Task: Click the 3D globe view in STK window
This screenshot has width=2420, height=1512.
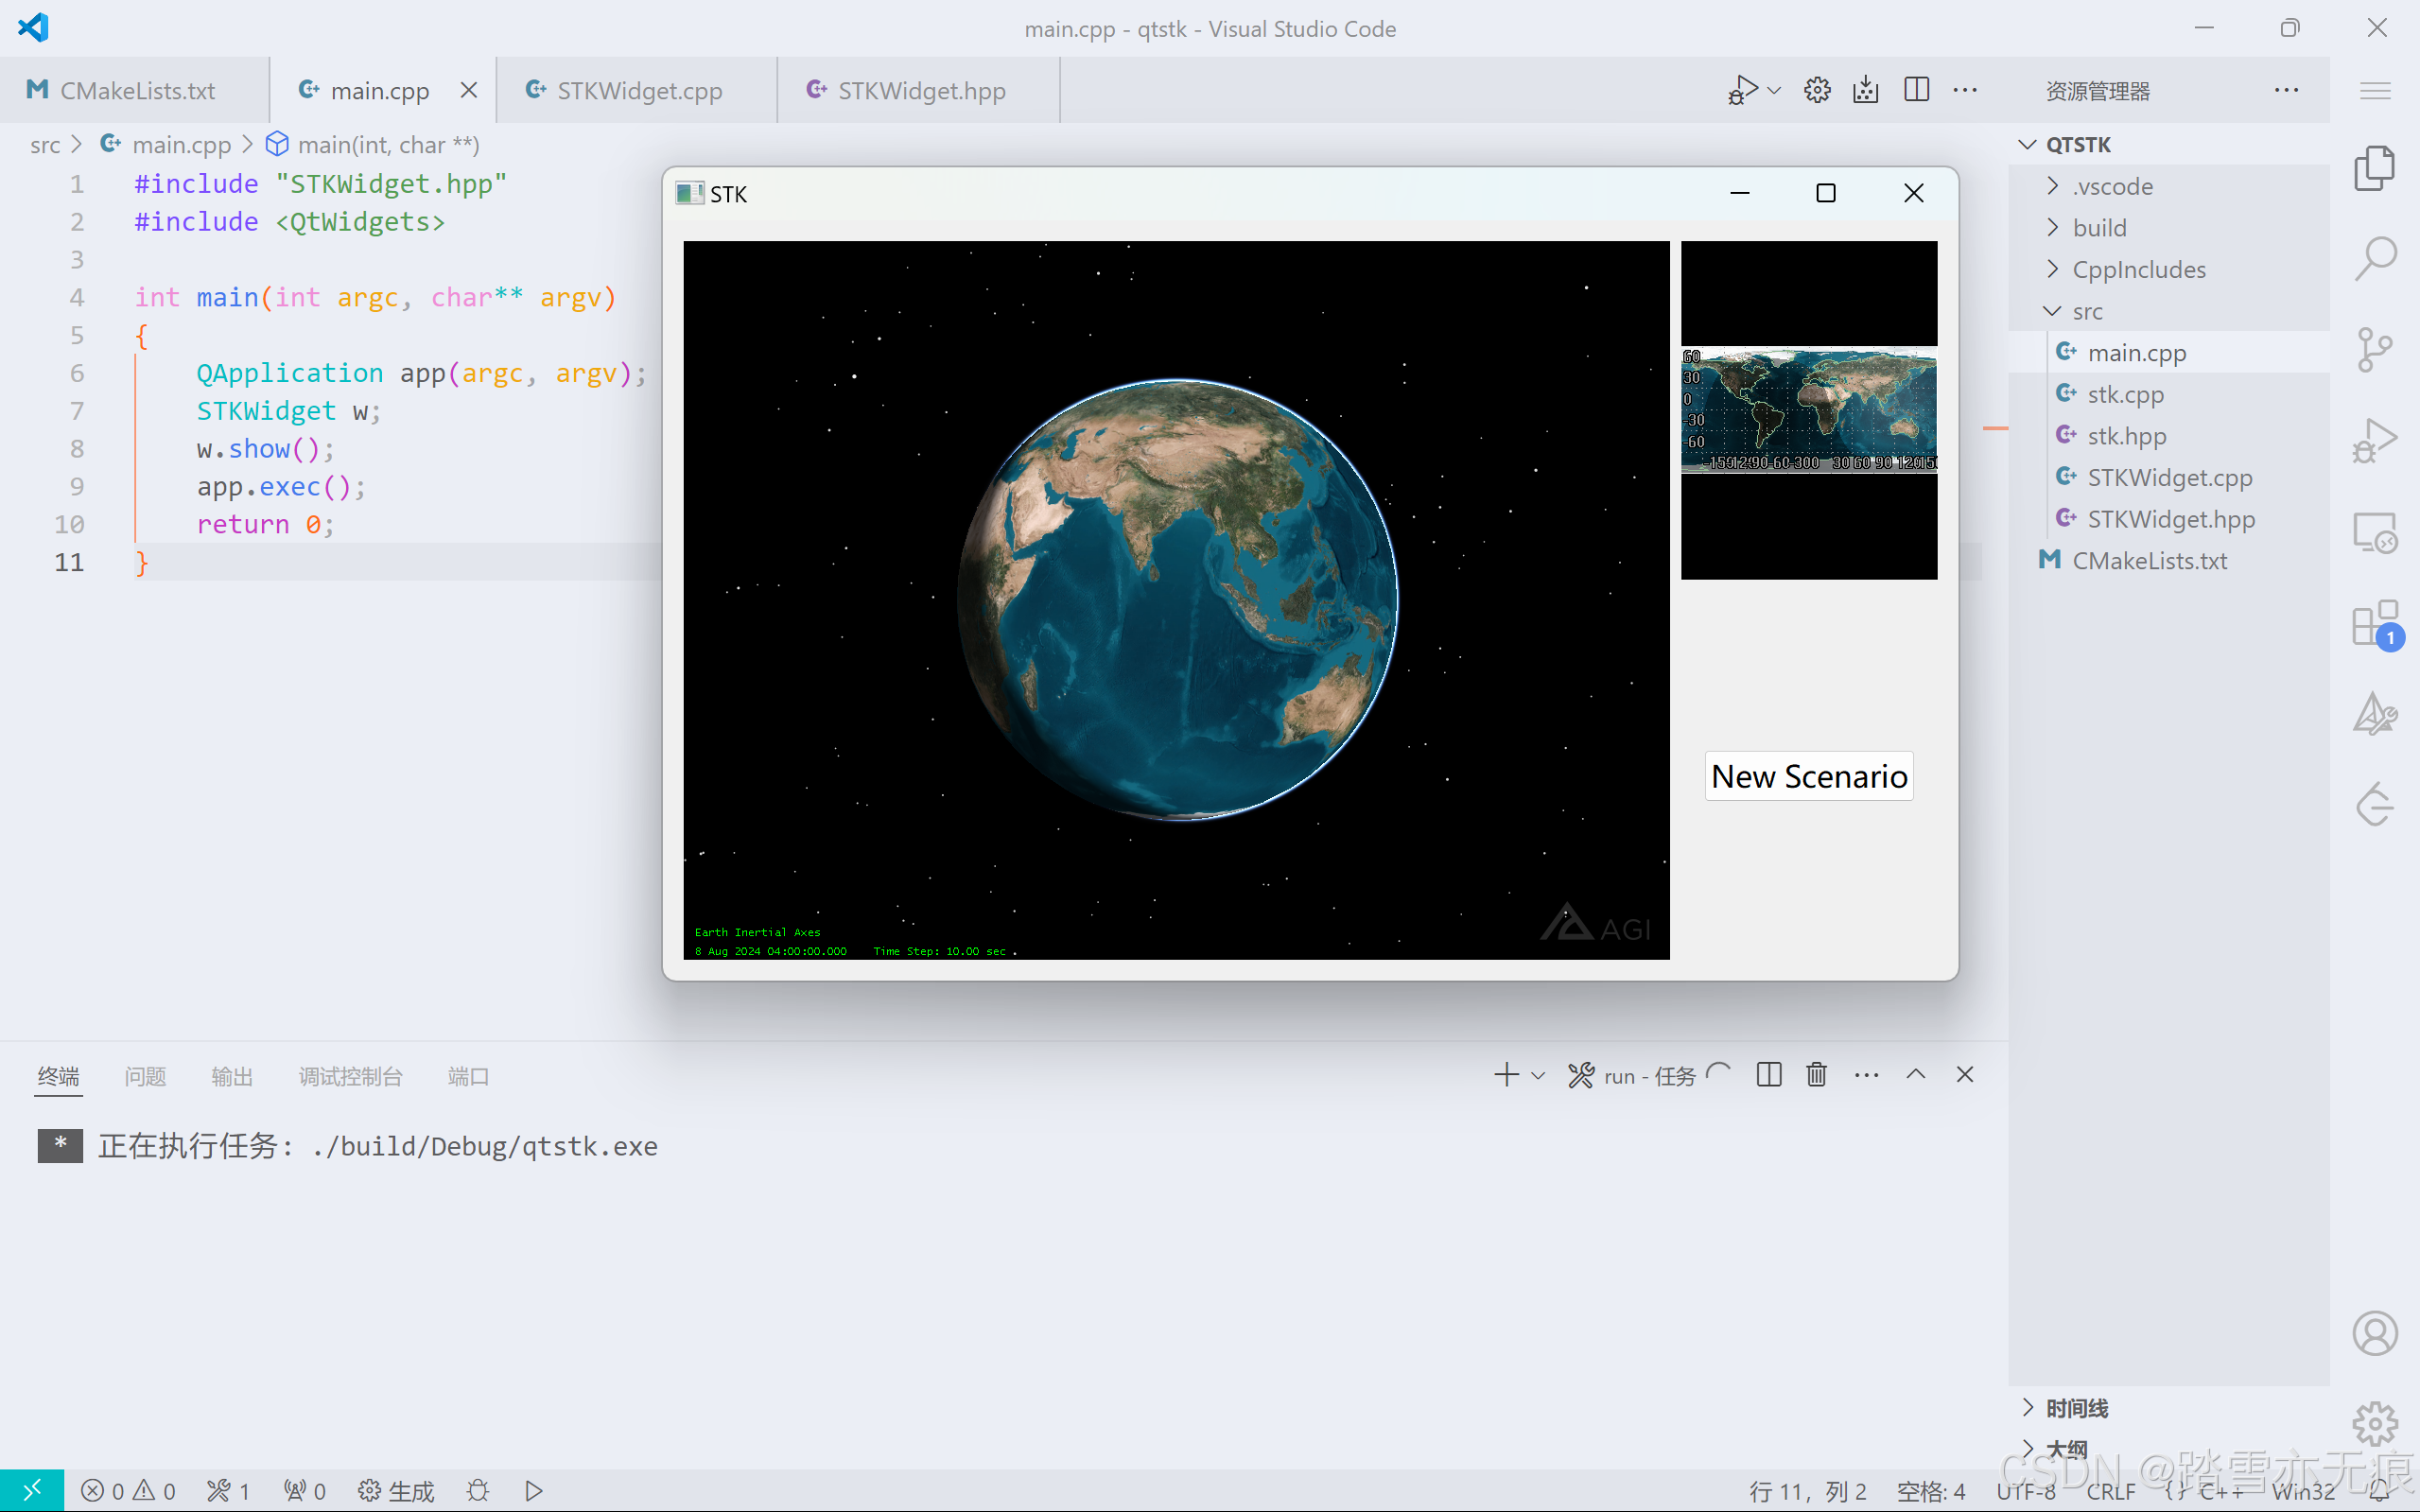Action: tap(1176, 600)
